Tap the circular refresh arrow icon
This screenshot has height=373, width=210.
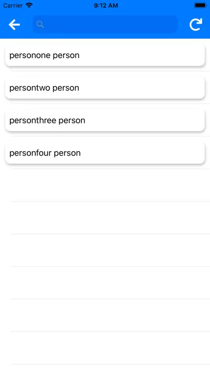[196, 25]
